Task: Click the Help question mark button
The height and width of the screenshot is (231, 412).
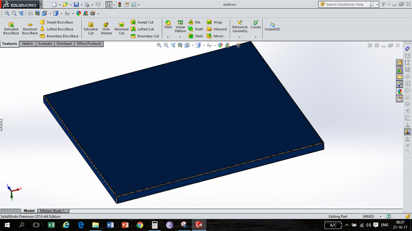Action: point(384,5)
